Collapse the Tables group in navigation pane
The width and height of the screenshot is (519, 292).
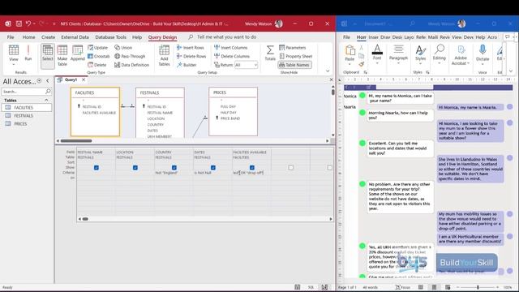click(46, 100)
